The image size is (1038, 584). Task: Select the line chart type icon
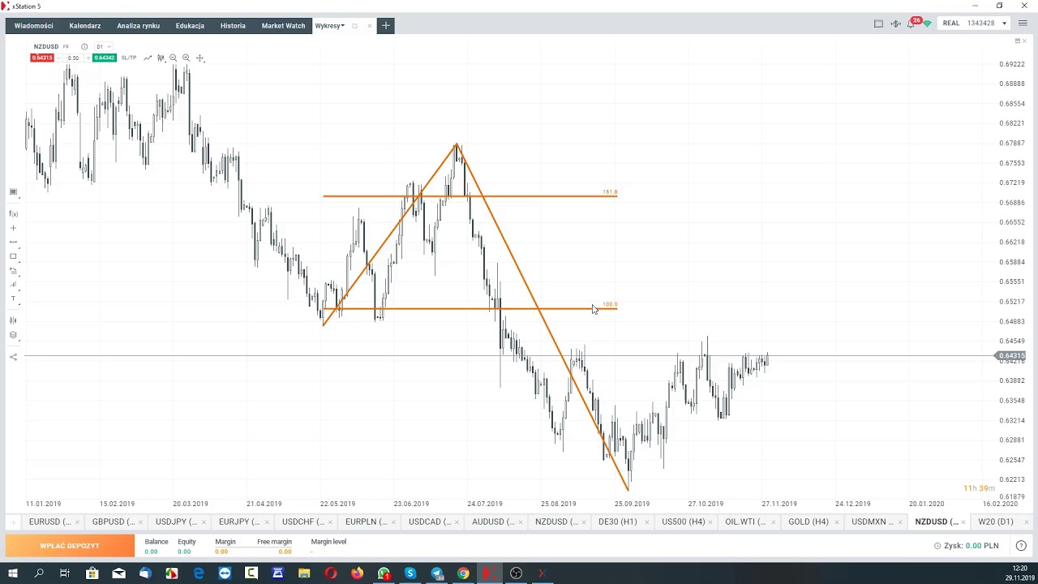pyautogui.click(x=148, y=58)
